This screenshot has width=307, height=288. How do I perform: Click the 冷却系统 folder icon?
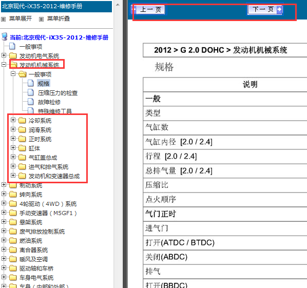[x=22, y=120]
